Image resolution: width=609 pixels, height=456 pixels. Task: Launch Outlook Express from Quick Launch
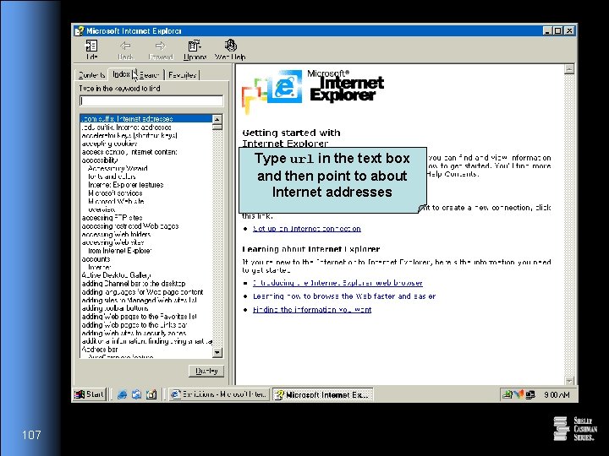point(136,394)
